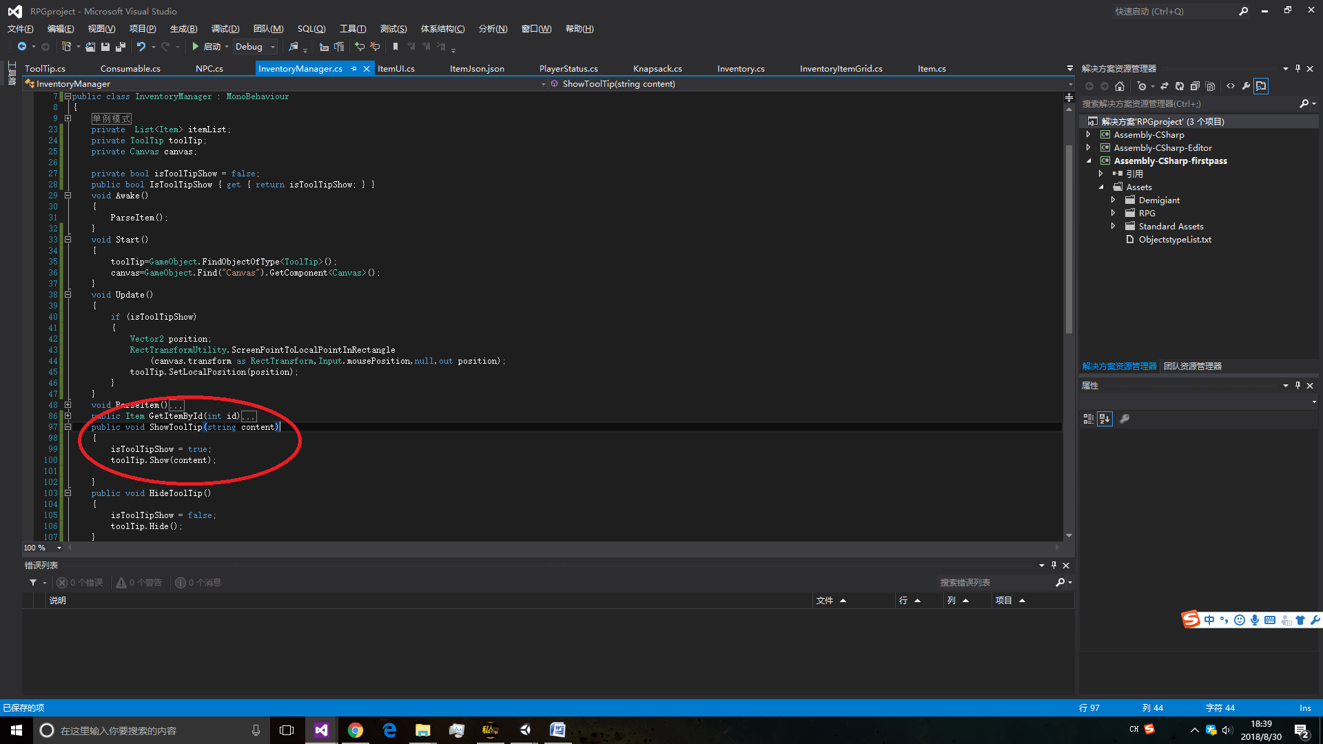
Task: Open Properties wrench icon in Solution Explorer
Action: click(x=1246, y=86)
